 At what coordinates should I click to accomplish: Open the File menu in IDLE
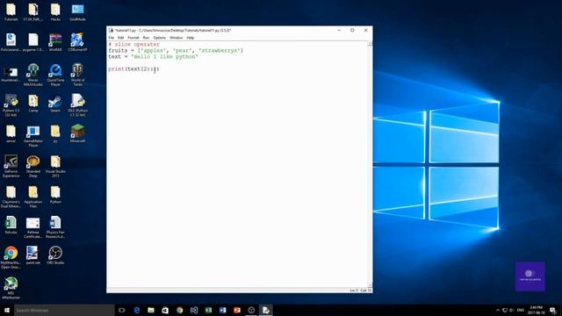(x=112, y=38)
